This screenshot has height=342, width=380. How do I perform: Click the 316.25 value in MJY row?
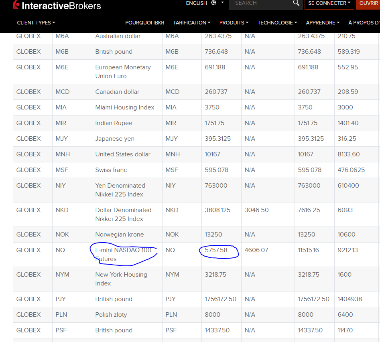pos(347,139)
